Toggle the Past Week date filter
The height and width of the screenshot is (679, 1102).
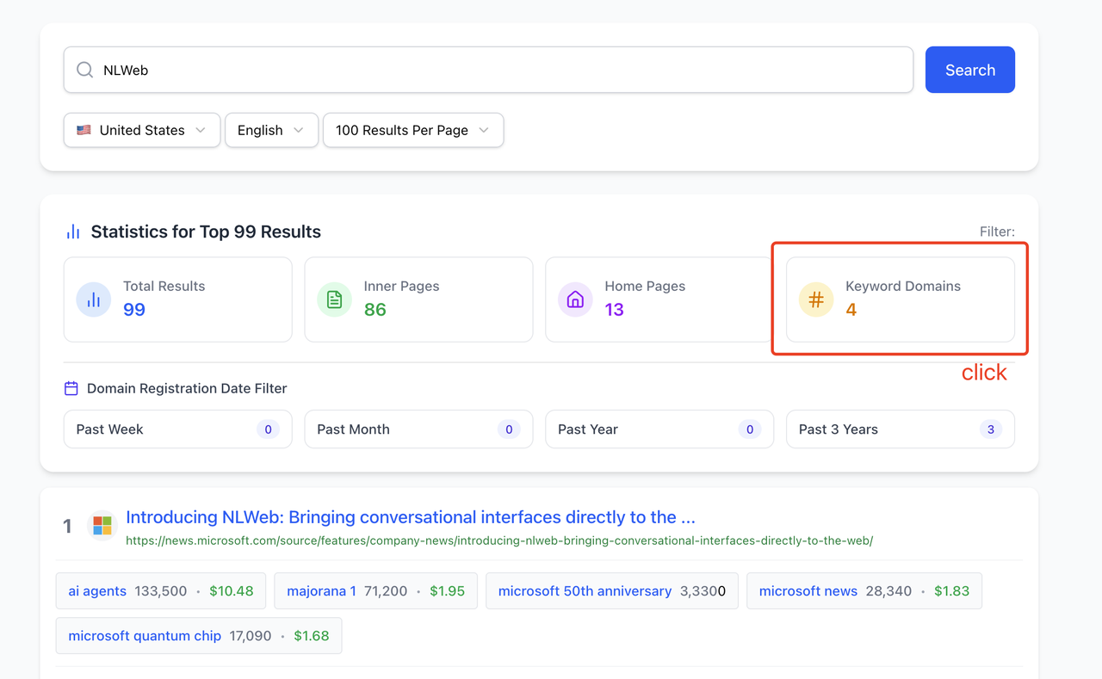coord(177,429)
